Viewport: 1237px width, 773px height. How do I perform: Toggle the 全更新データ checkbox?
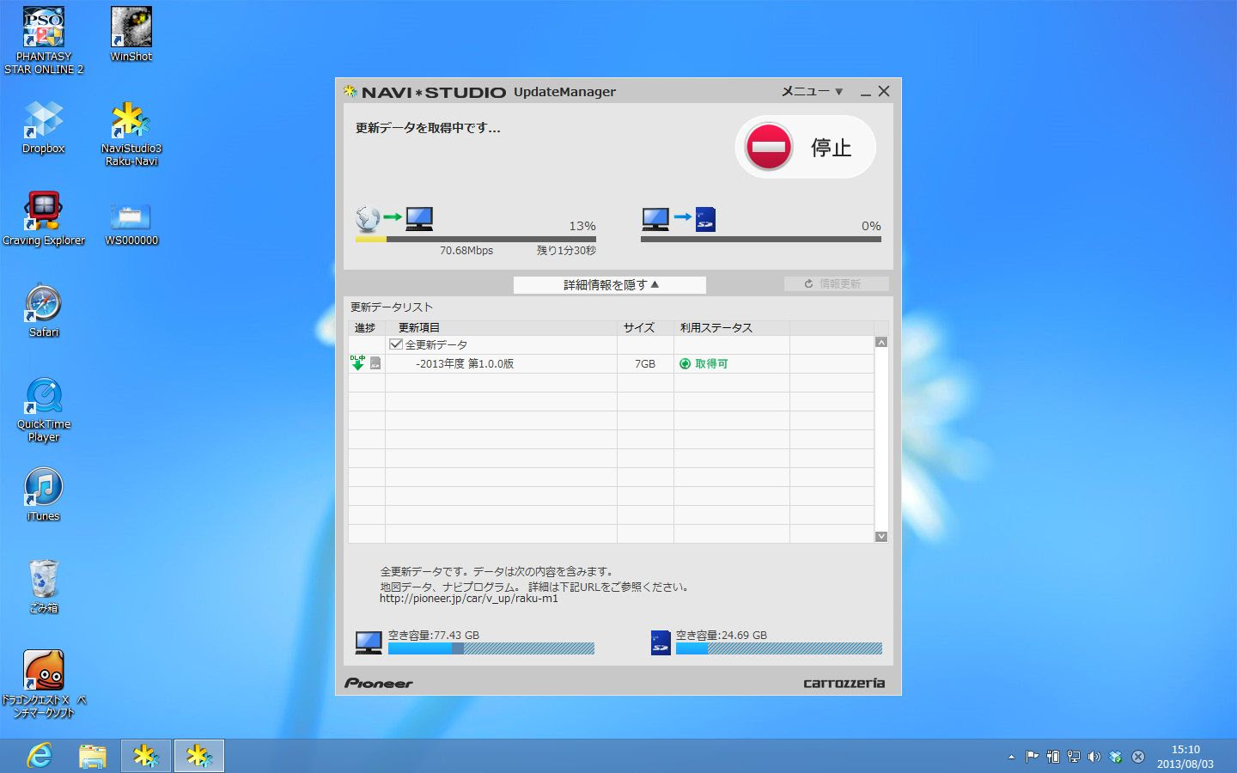click(396, 344)
